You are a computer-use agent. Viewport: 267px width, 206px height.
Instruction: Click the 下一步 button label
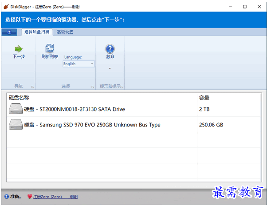point(19,56)
